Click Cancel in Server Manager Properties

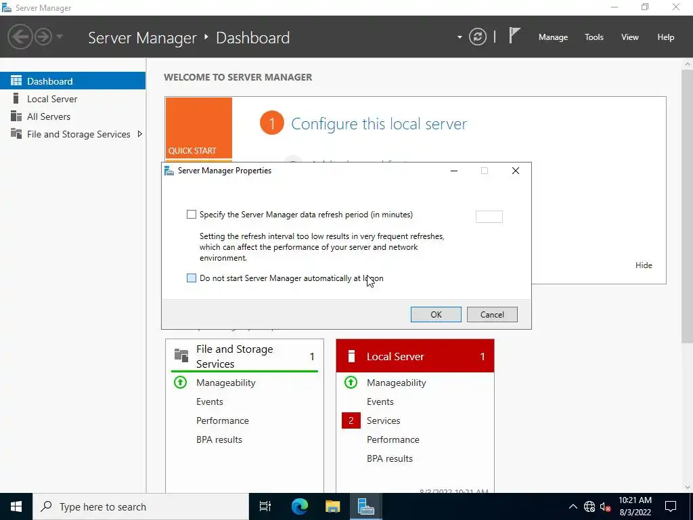click(x=492, y=314)
